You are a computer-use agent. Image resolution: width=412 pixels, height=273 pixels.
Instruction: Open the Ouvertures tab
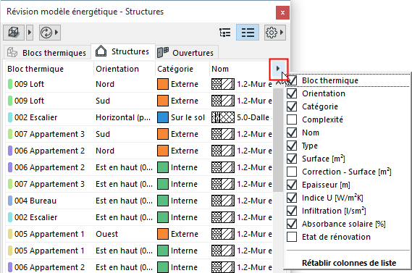pyautogui.click(x=187, y=53)
